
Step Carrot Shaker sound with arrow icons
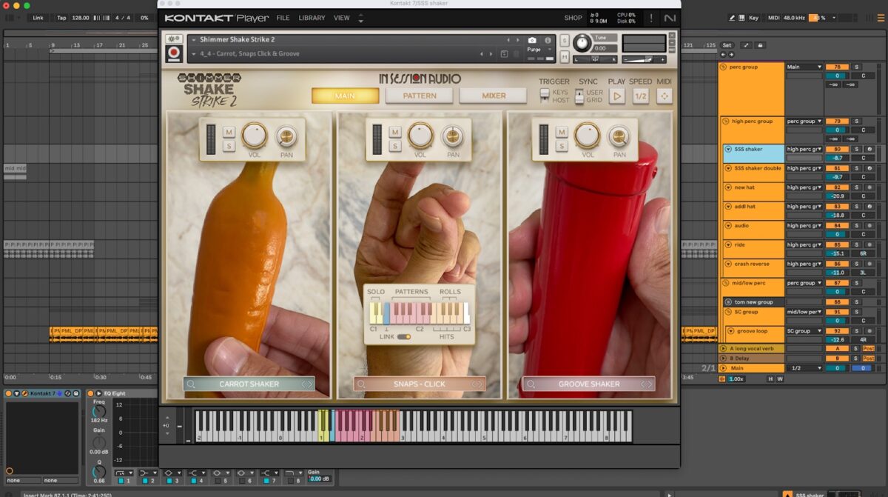tap(307, 384)
